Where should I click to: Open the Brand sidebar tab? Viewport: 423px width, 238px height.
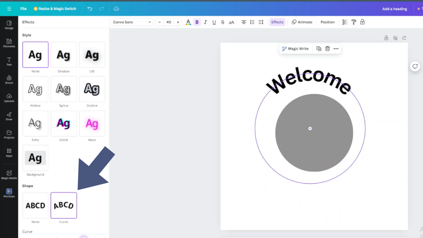coord(9,79)
